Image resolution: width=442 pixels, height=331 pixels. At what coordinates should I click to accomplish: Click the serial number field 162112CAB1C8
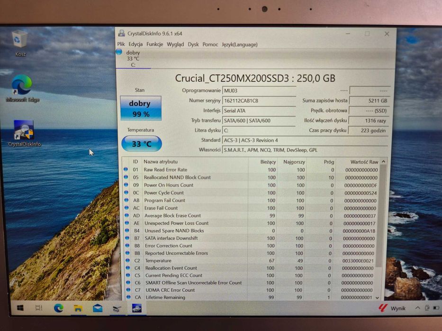click(x=259, y=100)
